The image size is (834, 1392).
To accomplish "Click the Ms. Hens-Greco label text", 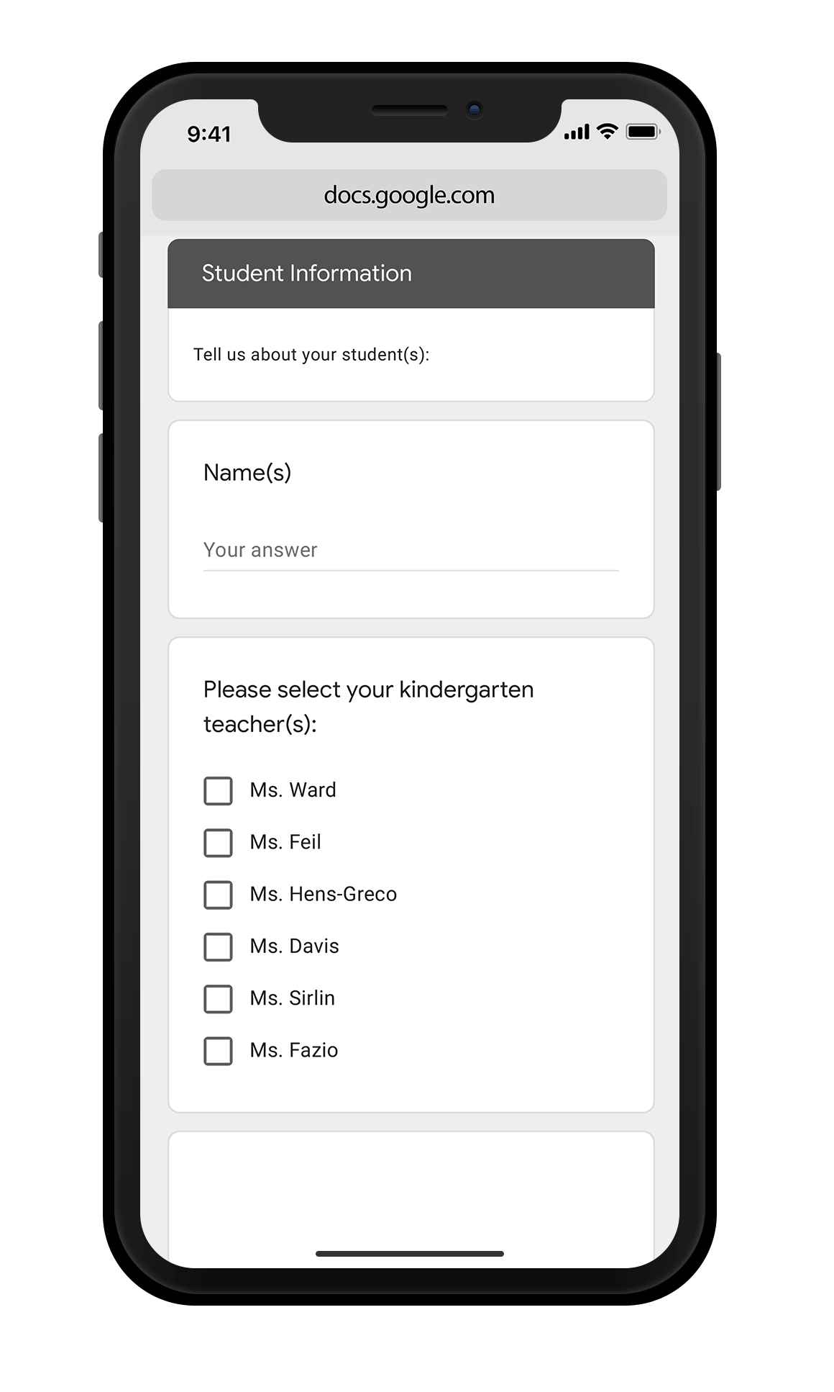I will pos(323,895).
